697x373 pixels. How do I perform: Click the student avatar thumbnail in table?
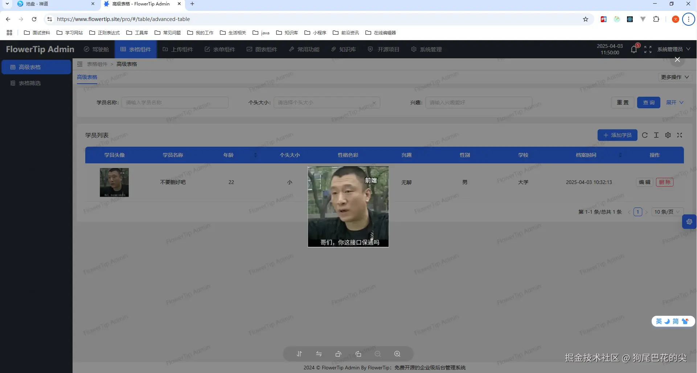coord(114,182)
